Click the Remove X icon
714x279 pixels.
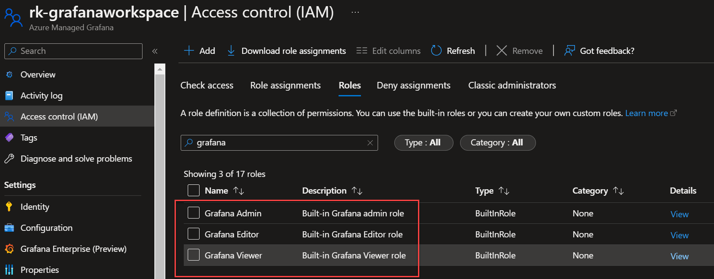[x=501, y=51]
